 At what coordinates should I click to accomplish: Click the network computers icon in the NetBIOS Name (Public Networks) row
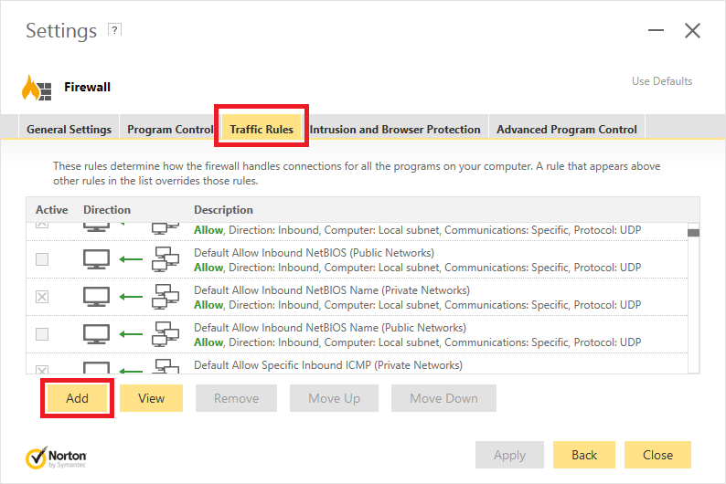click(x=165, y=334)
